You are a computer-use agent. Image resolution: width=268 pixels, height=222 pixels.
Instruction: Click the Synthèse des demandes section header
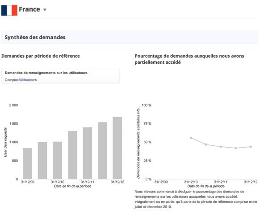(35, 37)
